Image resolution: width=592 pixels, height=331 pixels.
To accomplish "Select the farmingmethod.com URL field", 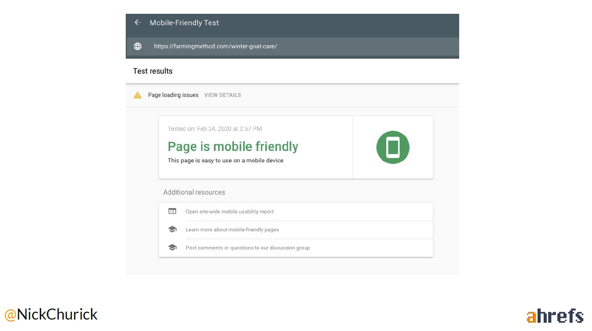I will 215,46.
